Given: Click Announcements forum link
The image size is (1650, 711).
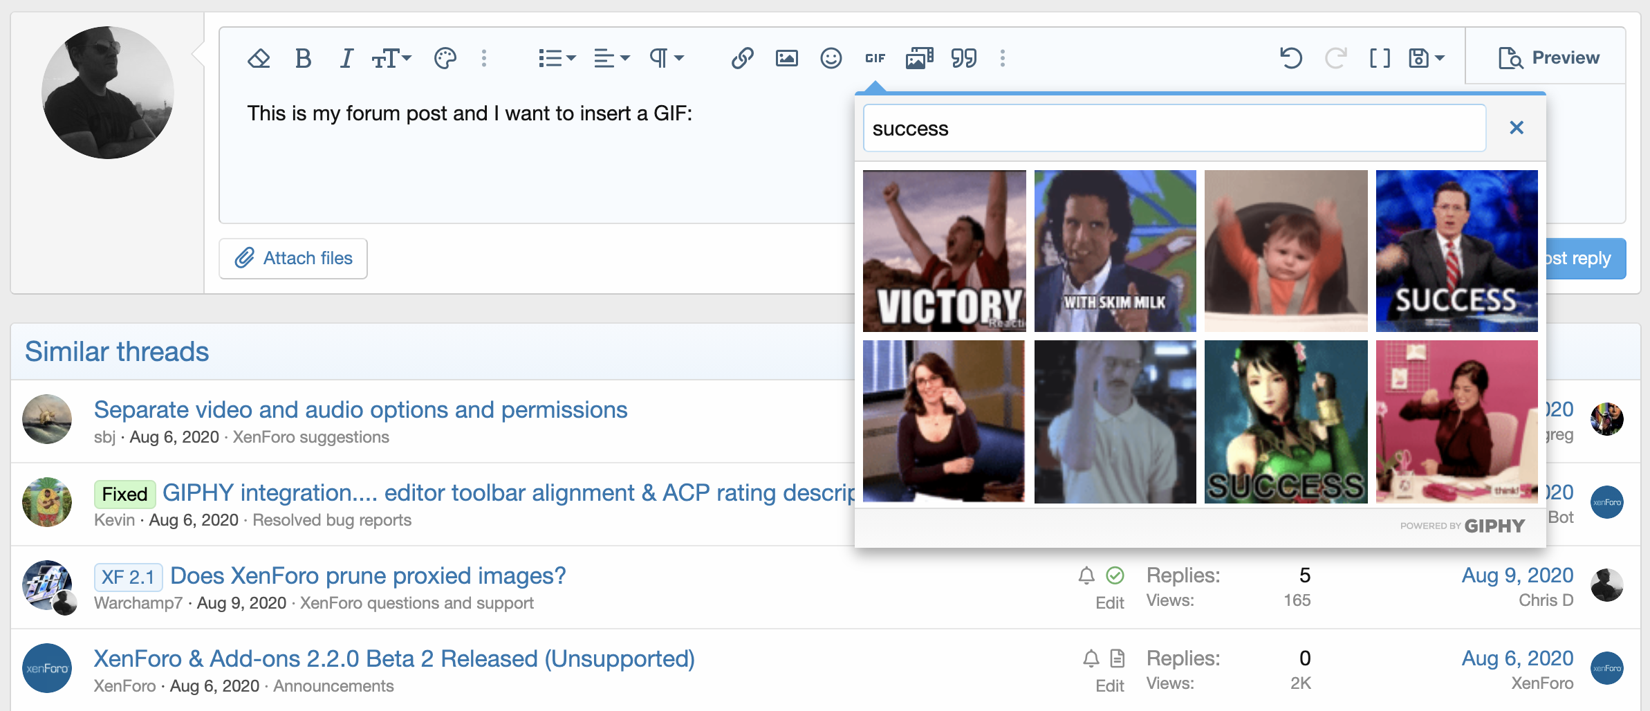Looking at the screenshot, I should pos(333,686).
